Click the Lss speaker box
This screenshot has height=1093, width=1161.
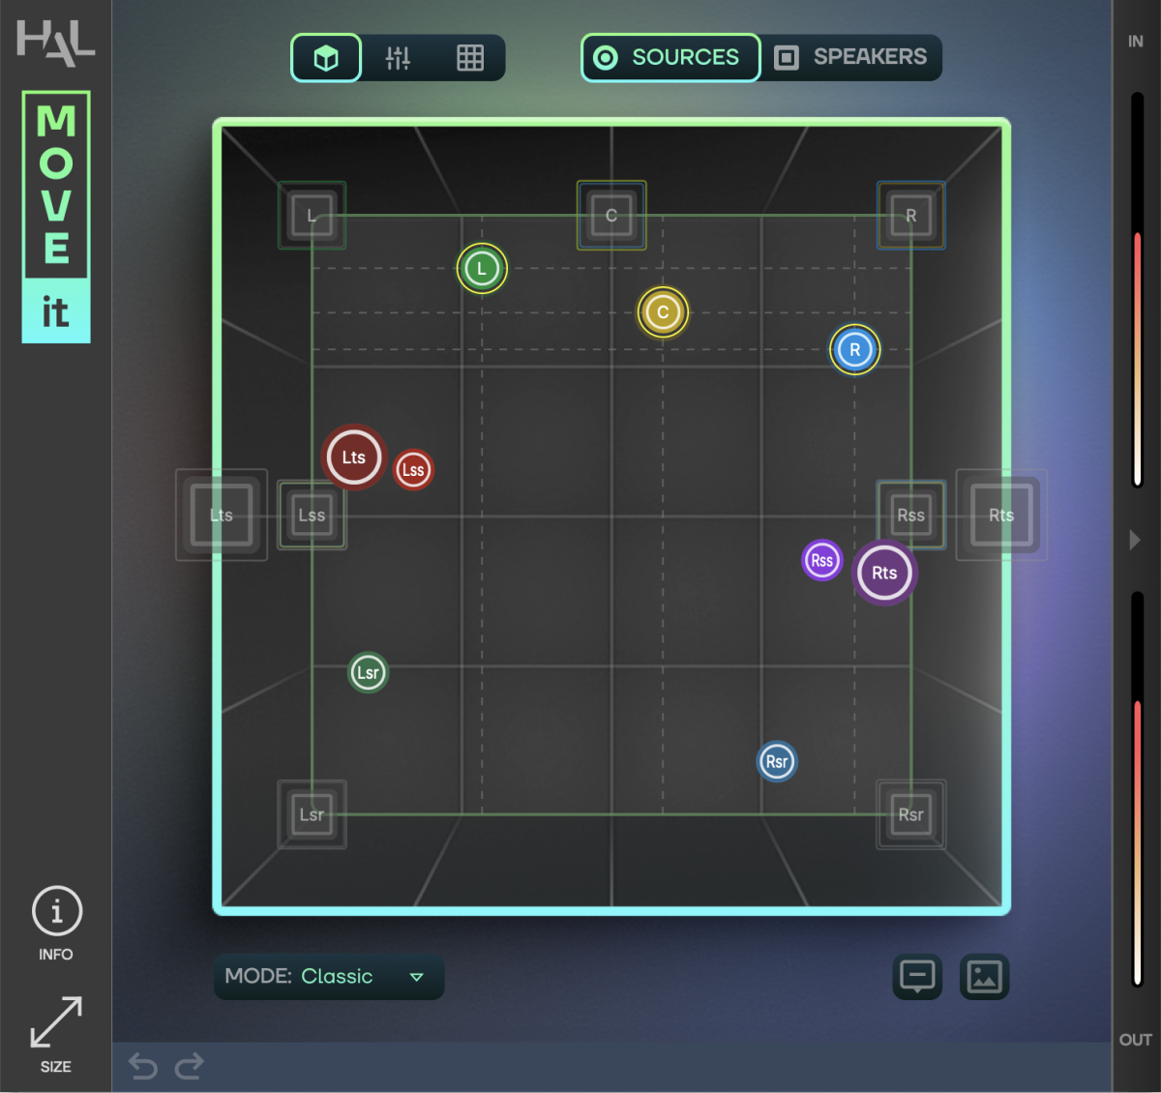(312, 516)
